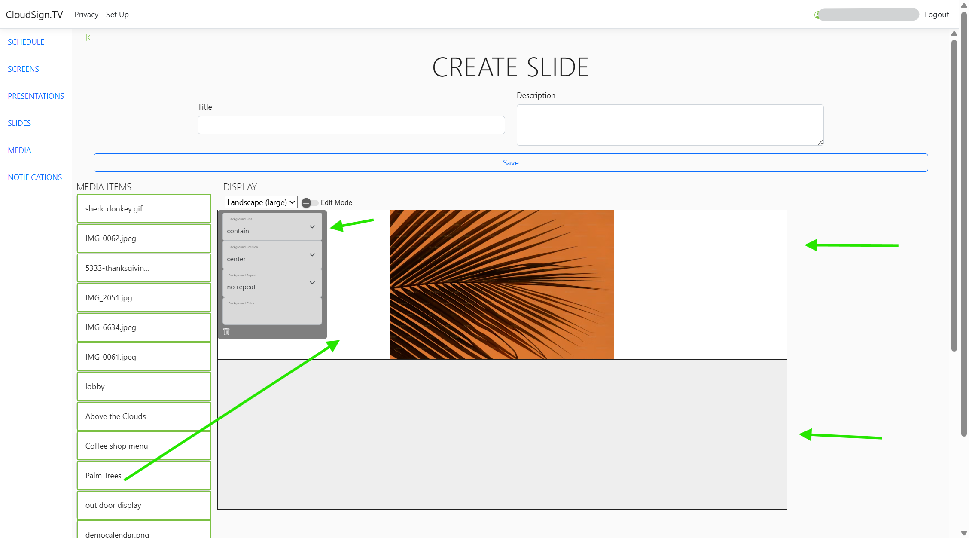Open the SCHEDULE sidebar menu item
The width and height of the screenshot is (969, 538).
pos(26,42)
